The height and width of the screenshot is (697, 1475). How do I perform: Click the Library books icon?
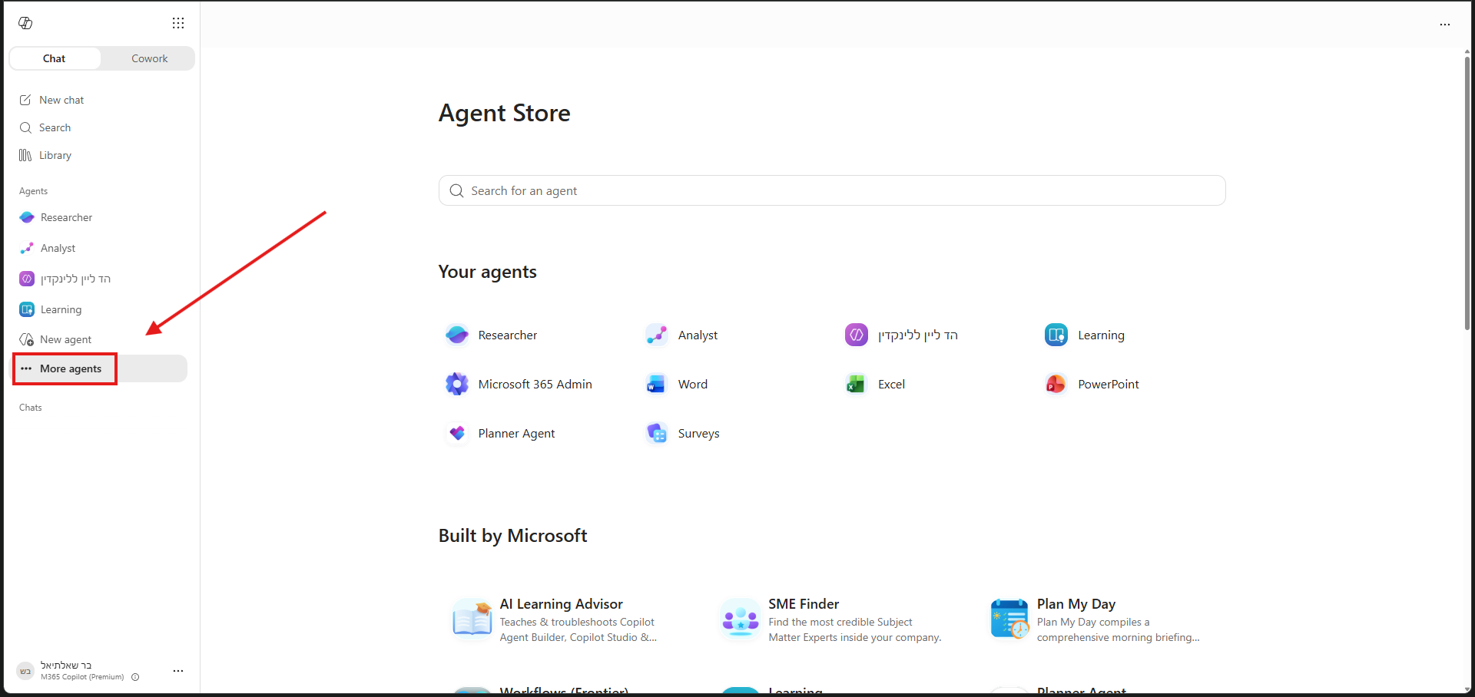click(25, 155)
